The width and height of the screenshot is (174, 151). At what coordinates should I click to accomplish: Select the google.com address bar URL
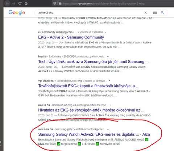pyautogui.click(x=104, y=4)
